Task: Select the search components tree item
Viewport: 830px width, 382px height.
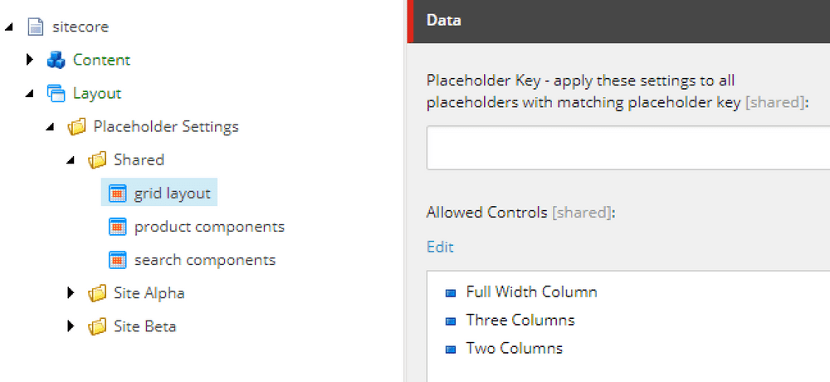Action: [204, 260]
